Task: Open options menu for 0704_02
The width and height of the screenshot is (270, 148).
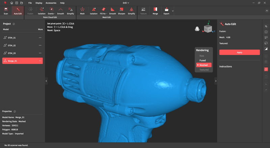Action: [x=40, y=45]
